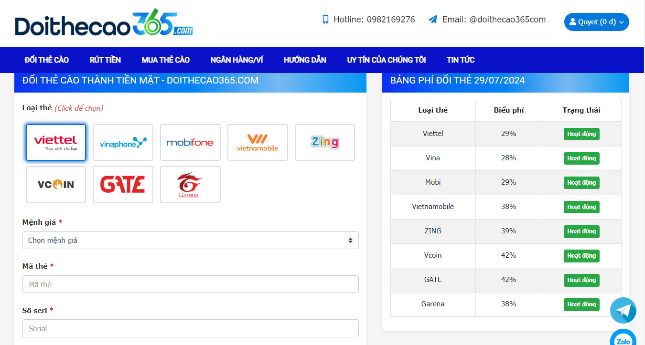Open the MUA THẺ CÀO menu

click(166, 60)
